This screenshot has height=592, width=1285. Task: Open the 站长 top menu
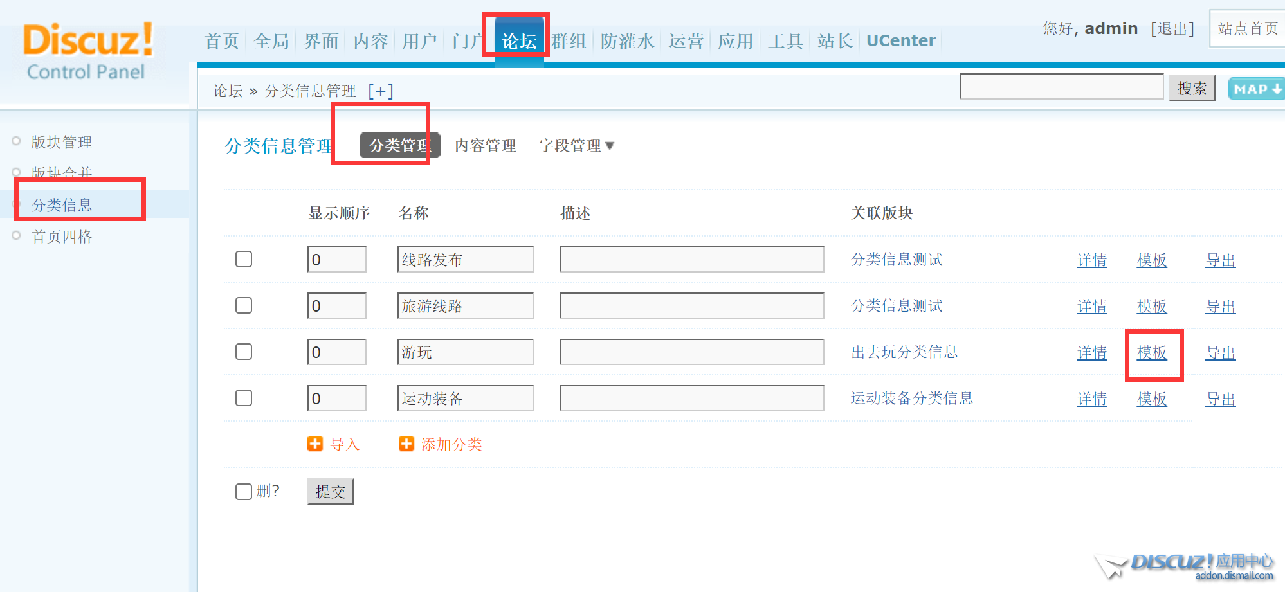tap(835, 41)
